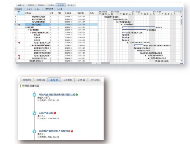Click the red flag on row 22

[19, 58]
